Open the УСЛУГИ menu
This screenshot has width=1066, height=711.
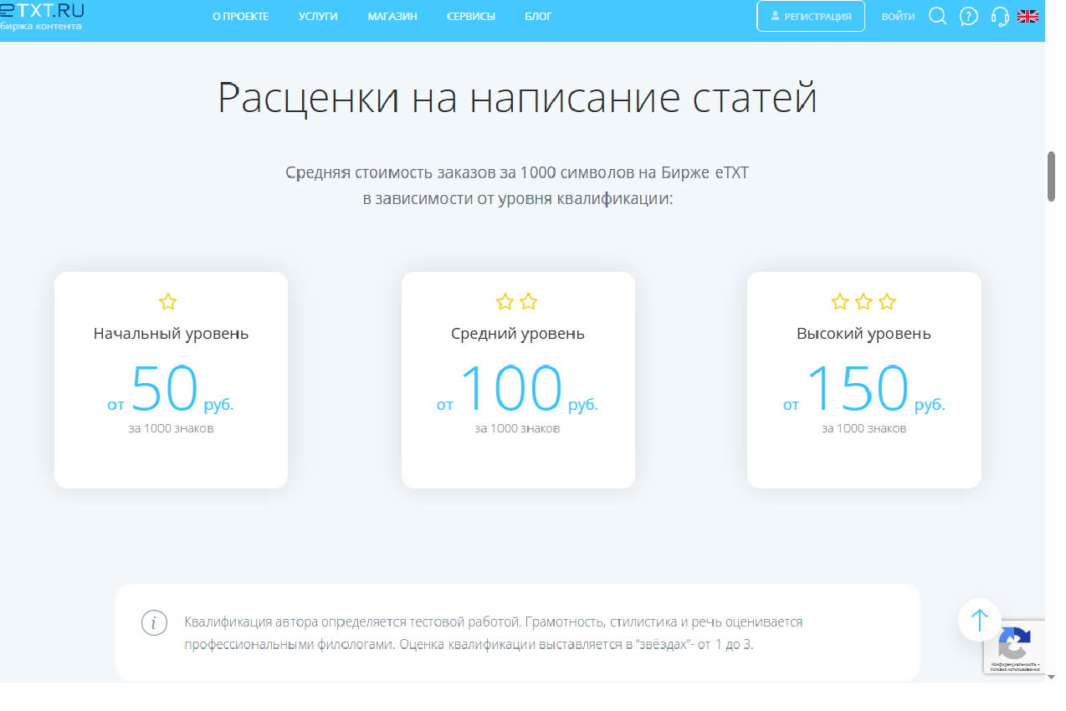click(x=318, y=16)
